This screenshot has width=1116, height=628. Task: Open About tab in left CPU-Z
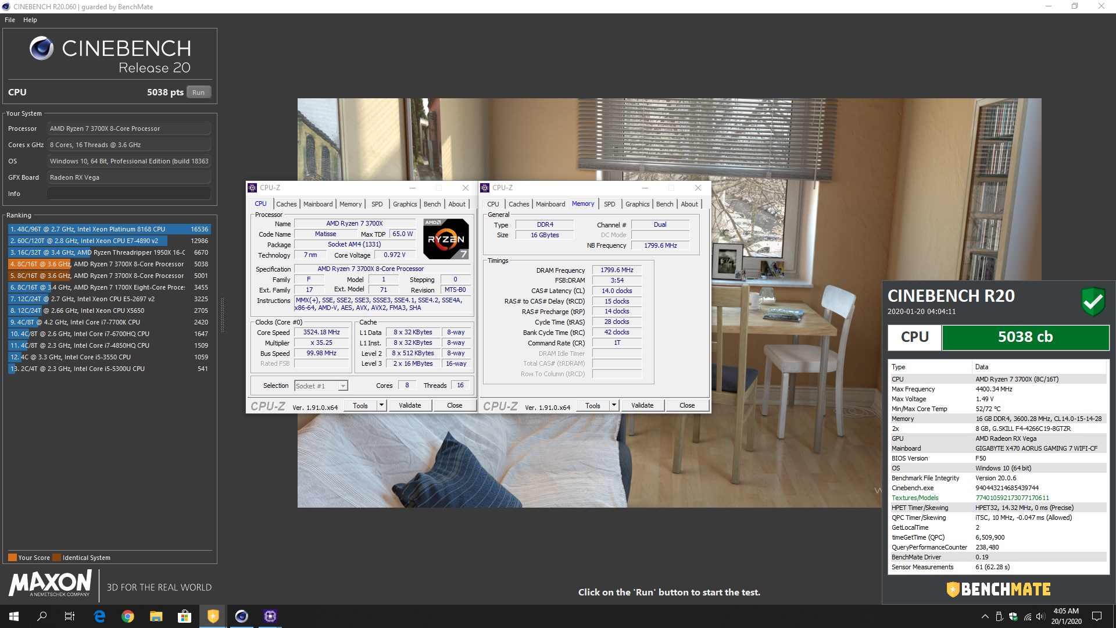457,204
